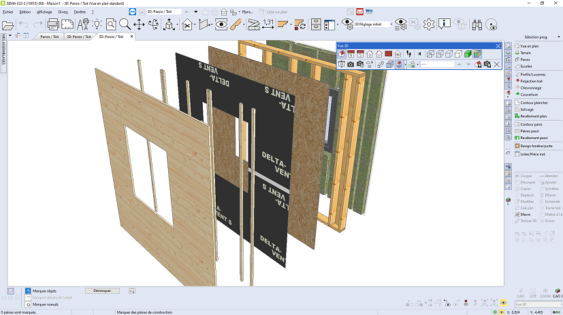Click the camera snapshot icon in Vue 3D
The image size is (563, 315).
(x=351, y=64)
